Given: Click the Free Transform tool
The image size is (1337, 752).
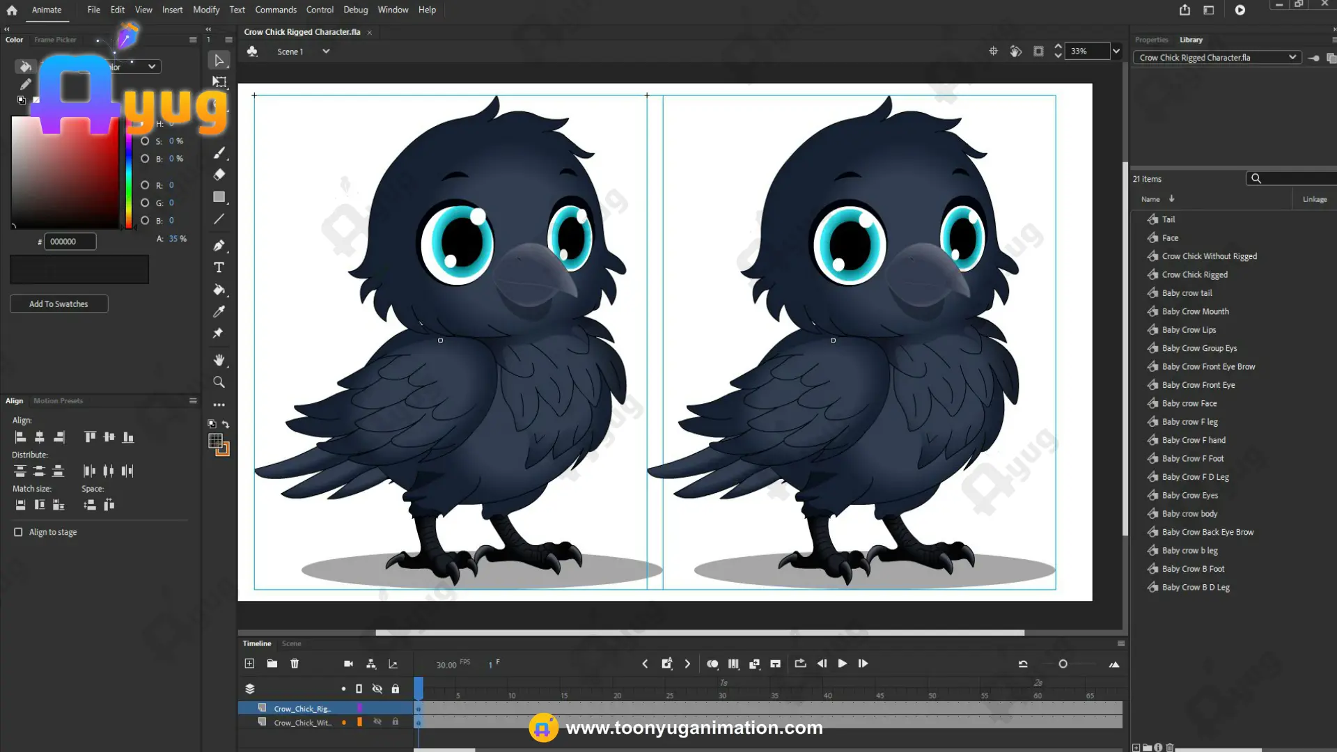Looking at the screenshot, I should pos(219,81).
